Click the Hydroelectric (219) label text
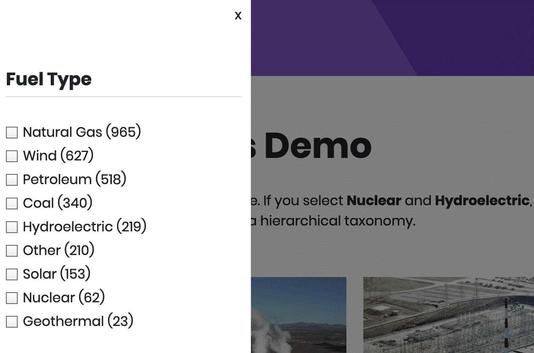 pyautogui.click(x=84, y=227)
